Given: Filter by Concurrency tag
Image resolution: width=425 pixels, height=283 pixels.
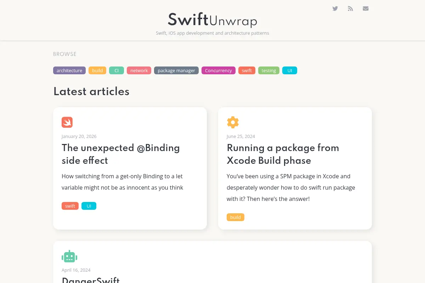Looking at the screenshot, I should click(x=219, y=70).
